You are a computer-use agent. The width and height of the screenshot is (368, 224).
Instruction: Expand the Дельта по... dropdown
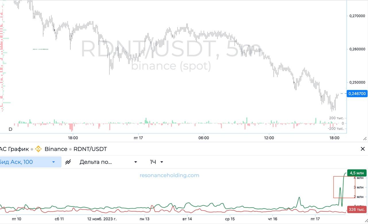108,162
